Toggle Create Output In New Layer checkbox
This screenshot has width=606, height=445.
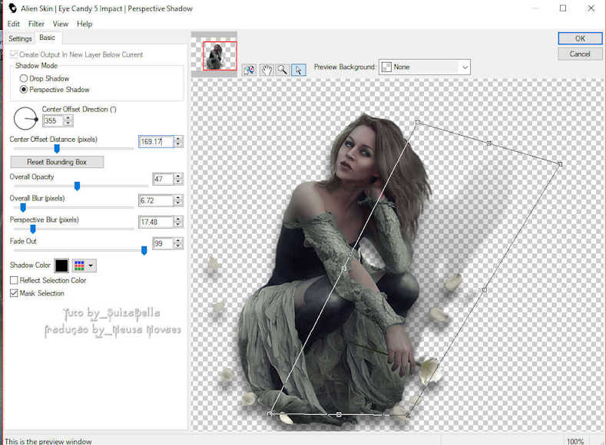pos(14,54)
